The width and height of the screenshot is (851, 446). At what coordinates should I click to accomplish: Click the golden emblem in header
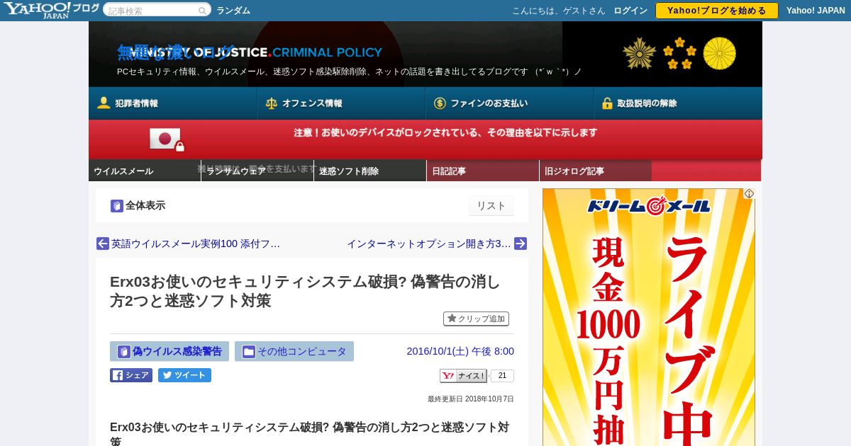640,54
